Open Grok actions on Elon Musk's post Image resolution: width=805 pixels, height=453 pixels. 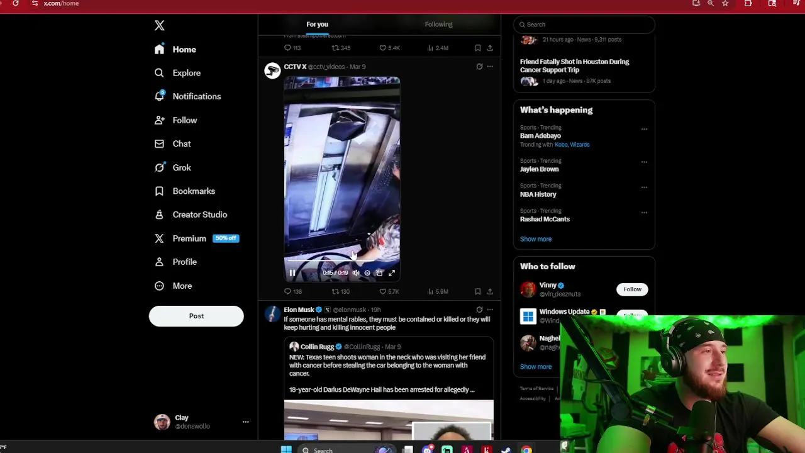pyautogui.click(x=479, y=310)
